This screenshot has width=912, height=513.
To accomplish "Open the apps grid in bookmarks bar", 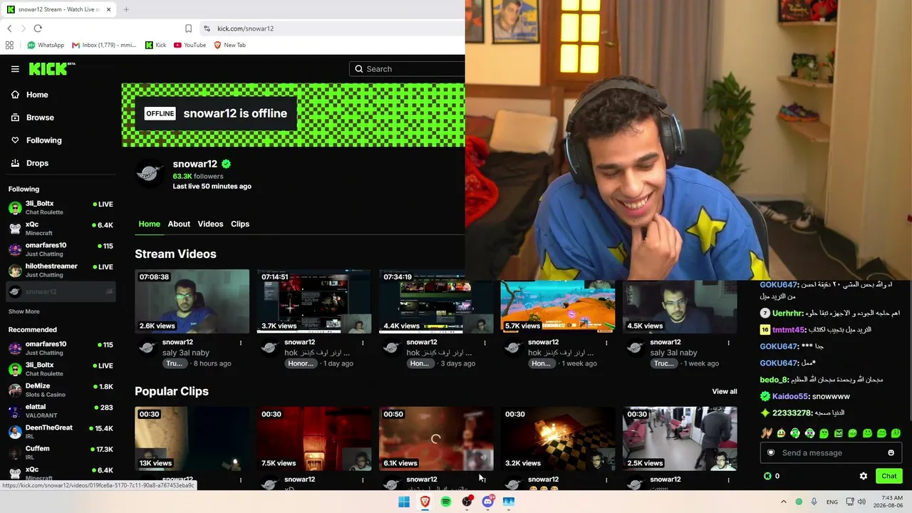I will click(9, 45).
